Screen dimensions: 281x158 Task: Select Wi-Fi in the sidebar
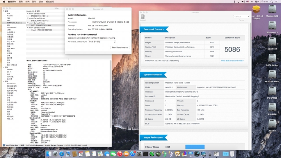9,72
